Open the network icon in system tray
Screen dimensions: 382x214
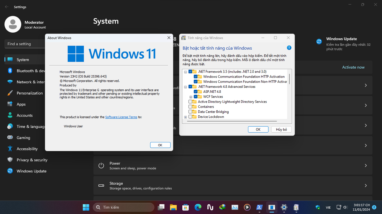coord(339,207)
